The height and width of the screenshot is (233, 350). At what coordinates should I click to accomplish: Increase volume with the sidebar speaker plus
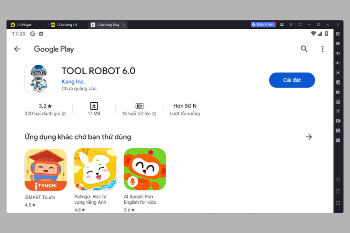[338, 53]
